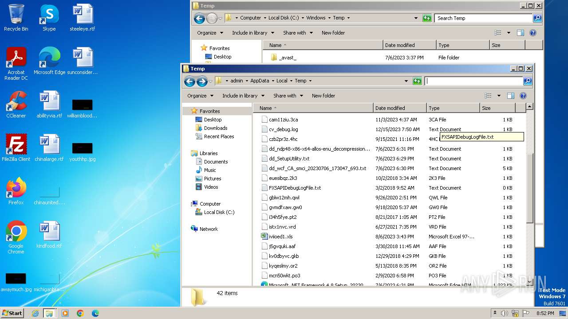
Task: Click New folder in front window
Action: click(x=323, y=96)
